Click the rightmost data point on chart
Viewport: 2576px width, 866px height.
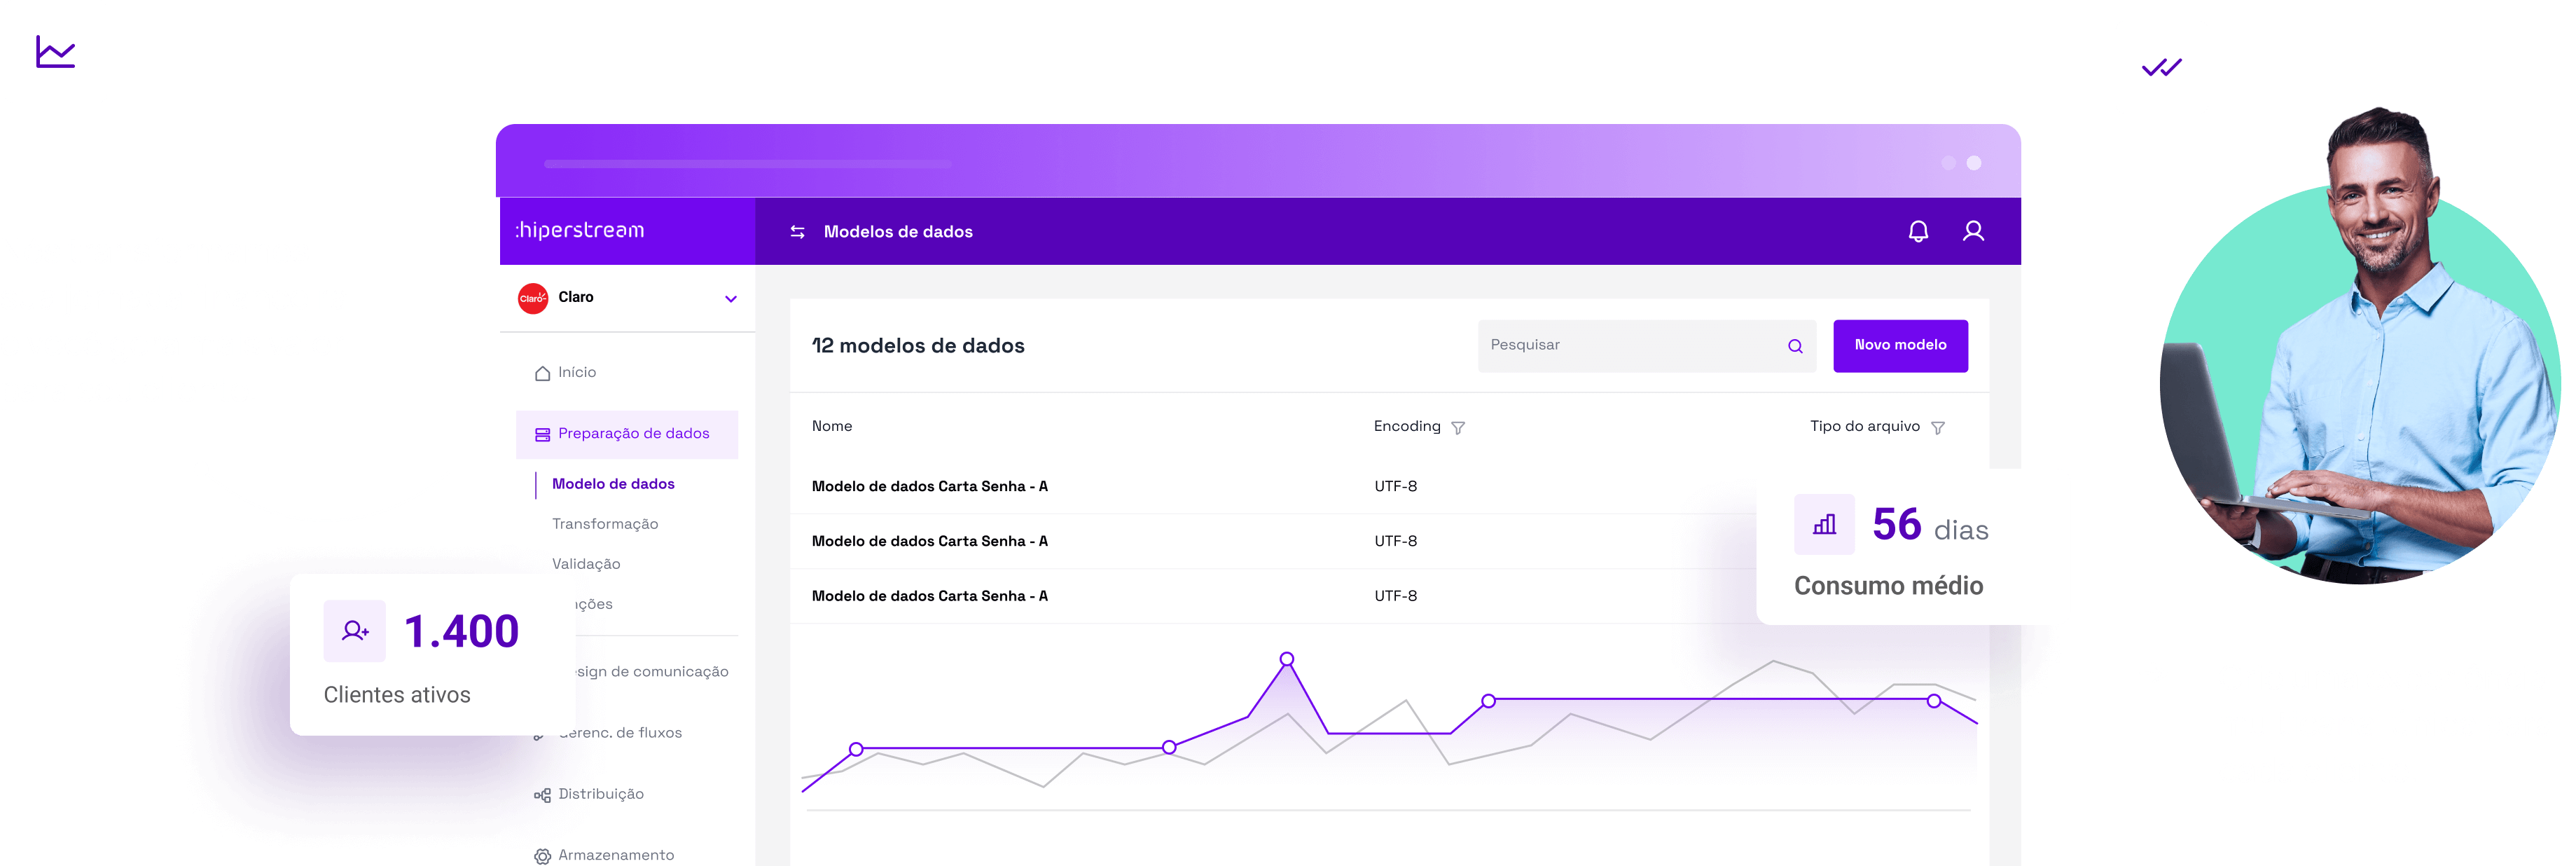[x=1934, y=701]
